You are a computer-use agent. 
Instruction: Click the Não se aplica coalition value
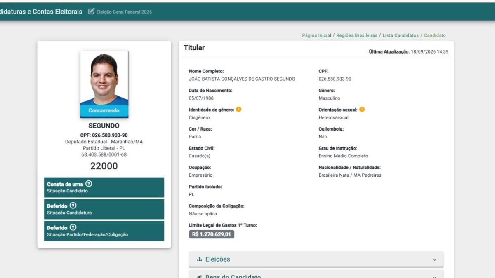203,214
